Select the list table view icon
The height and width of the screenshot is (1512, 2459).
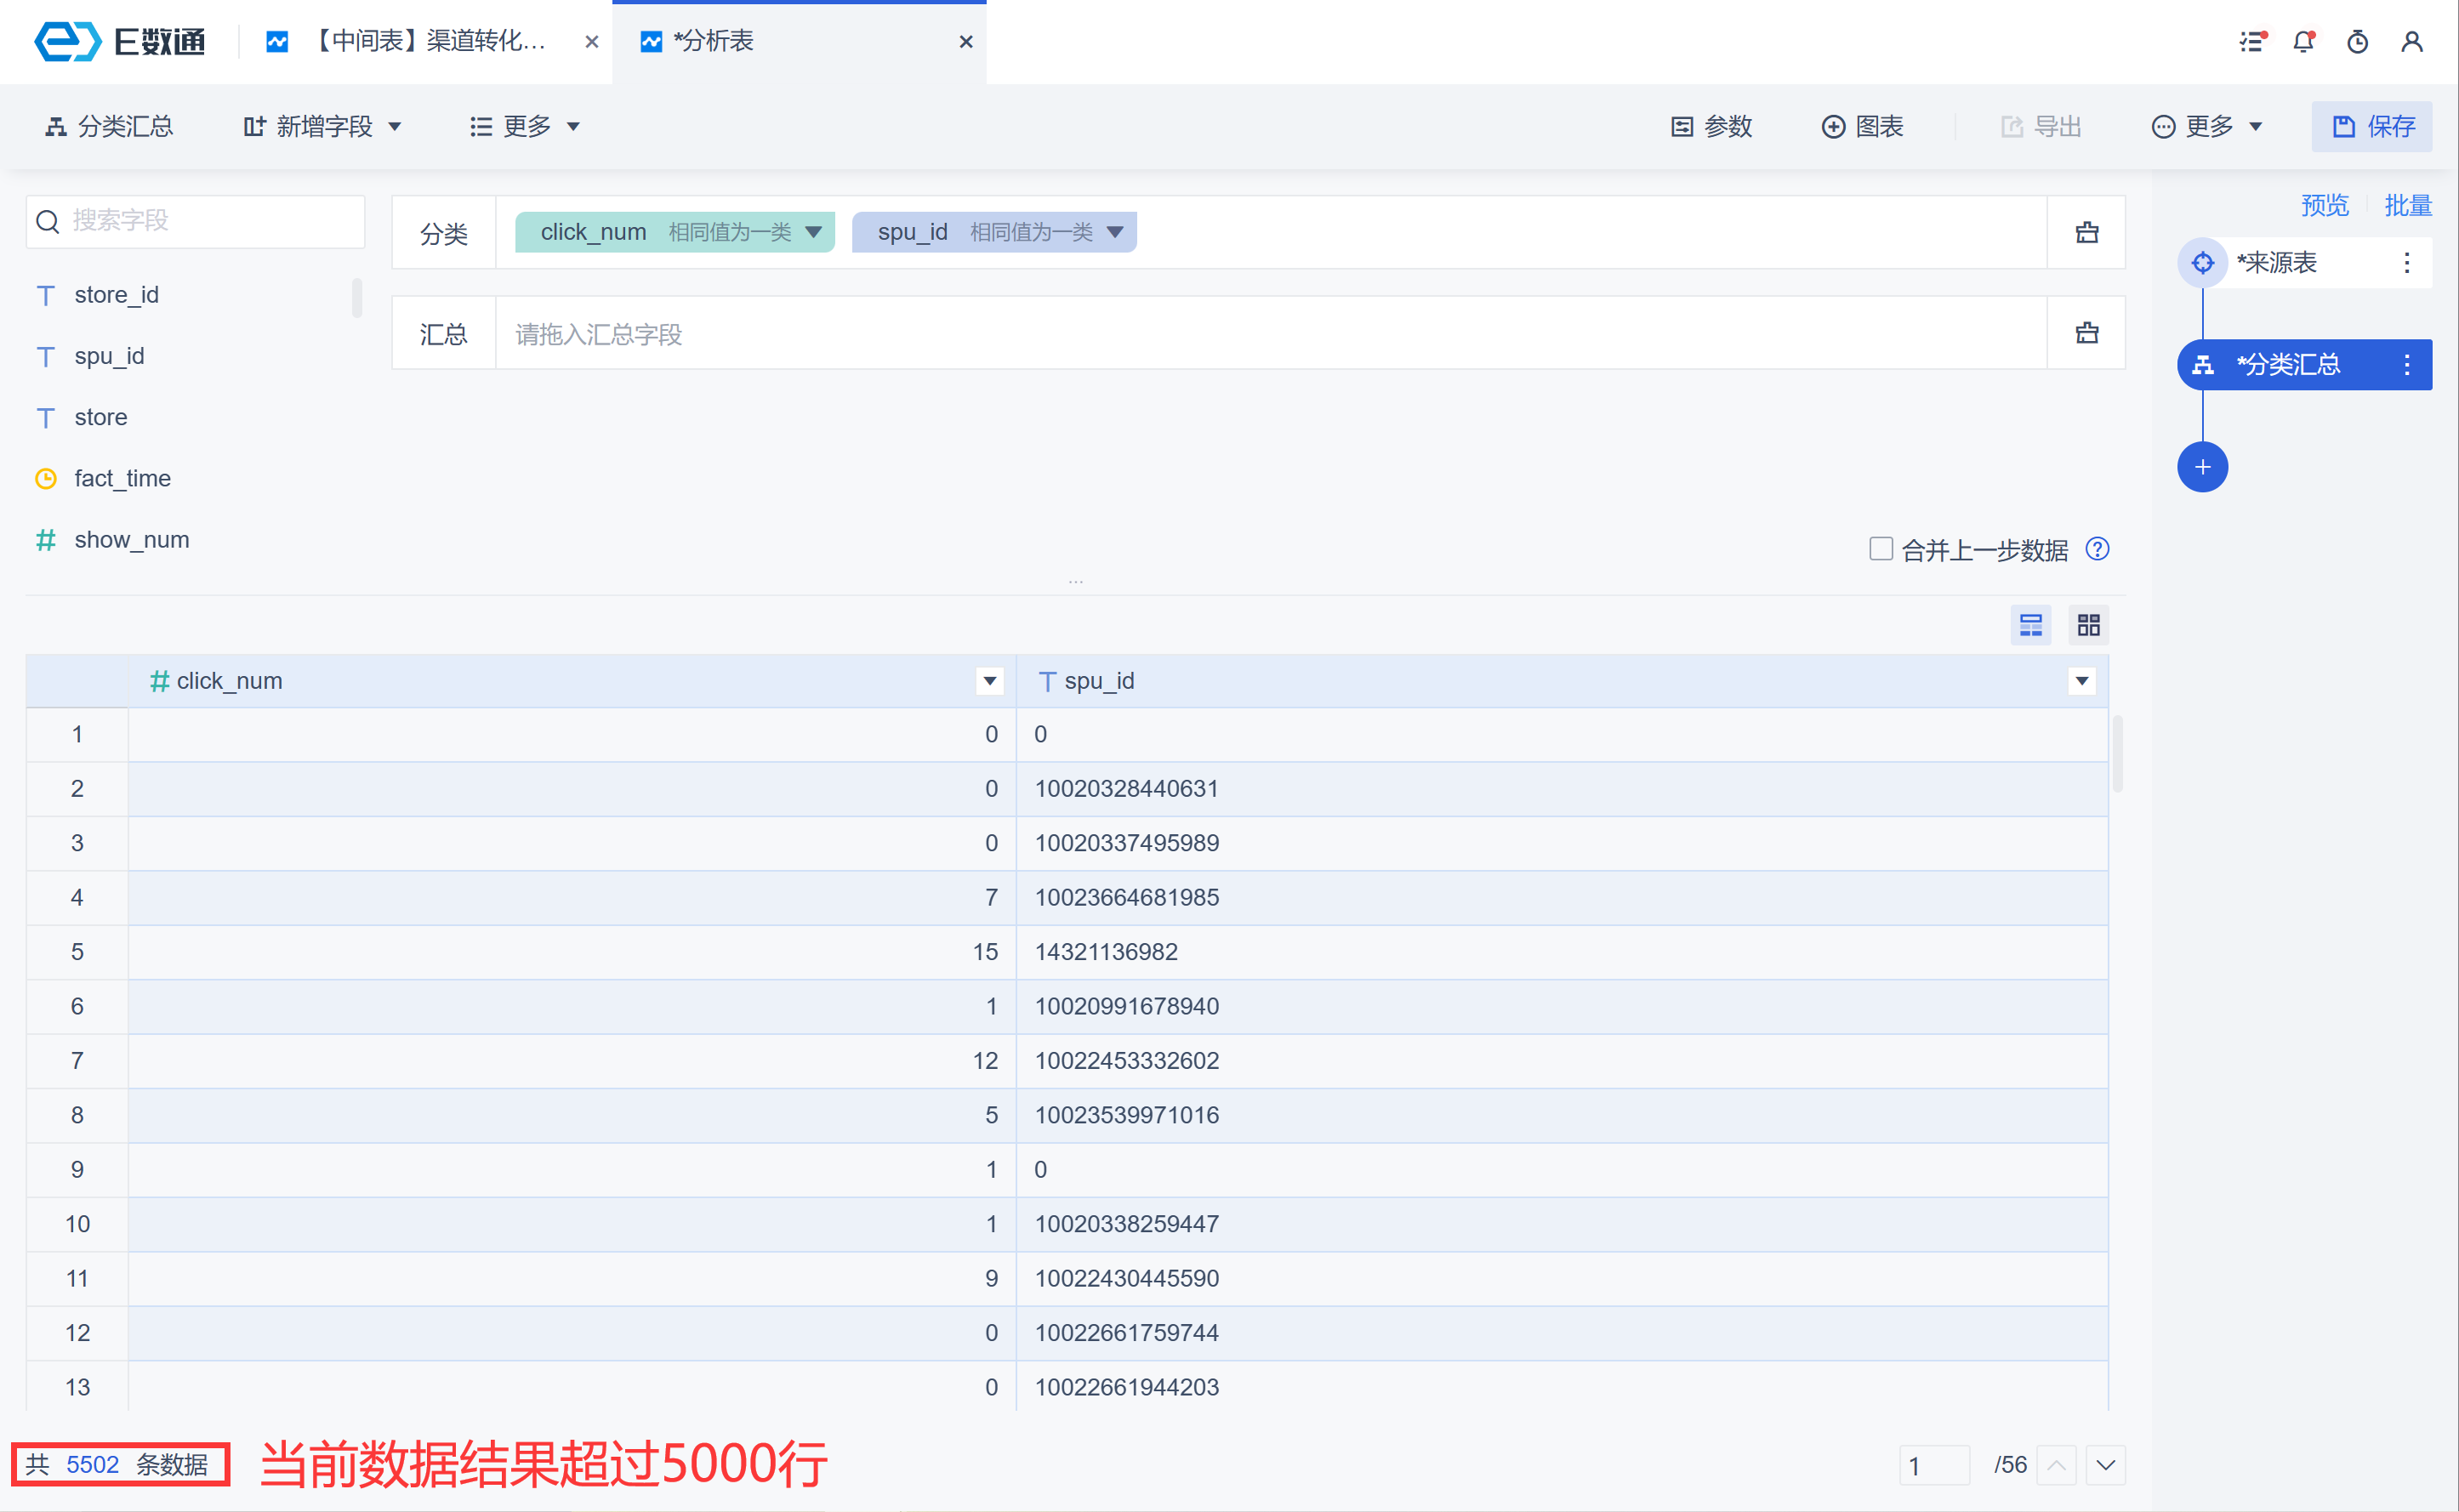(x=2030, y=626)
